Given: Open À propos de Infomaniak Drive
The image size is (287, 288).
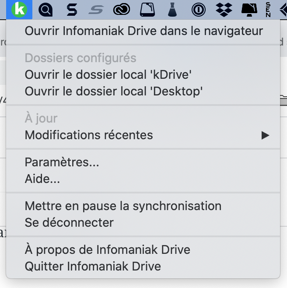Looking at the screenshot, I should coord(143,249).
